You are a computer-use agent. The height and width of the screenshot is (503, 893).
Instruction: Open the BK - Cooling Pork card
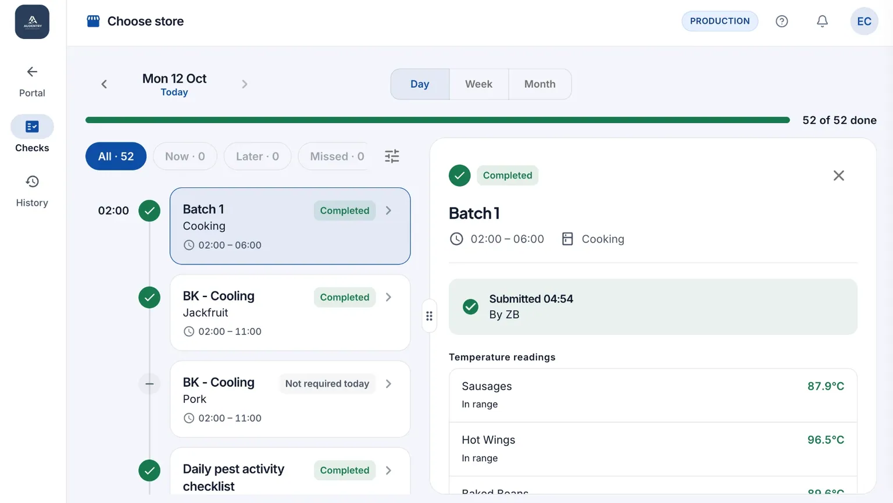290,399
